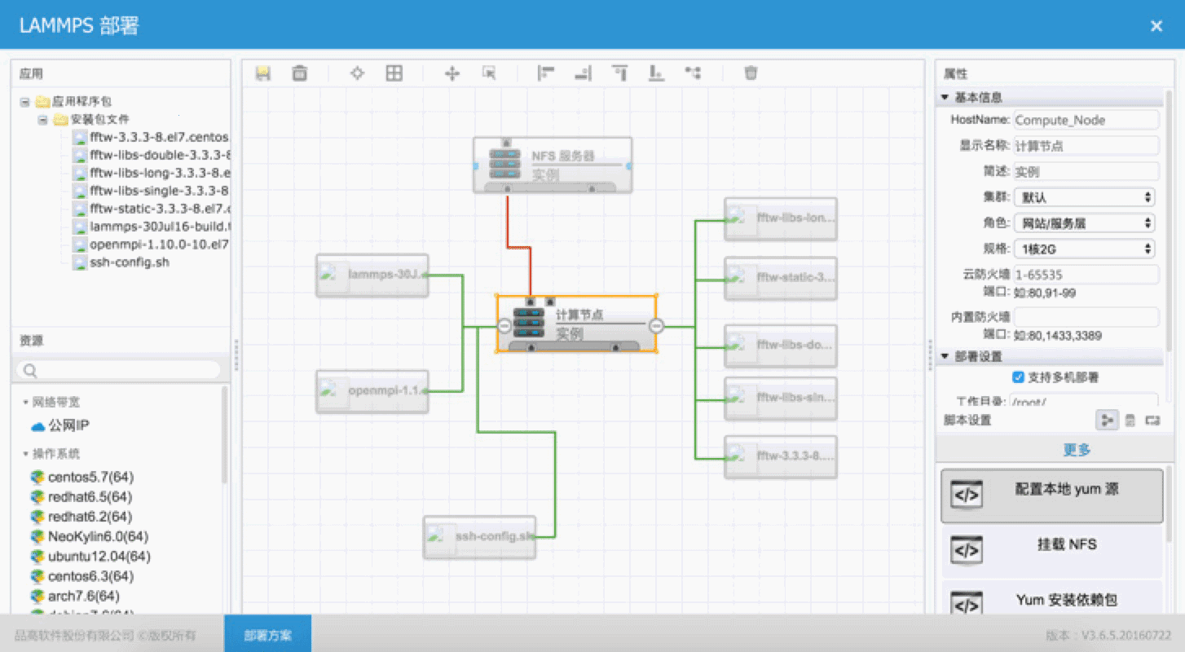Click the 简述 input field

(1086, 172)
